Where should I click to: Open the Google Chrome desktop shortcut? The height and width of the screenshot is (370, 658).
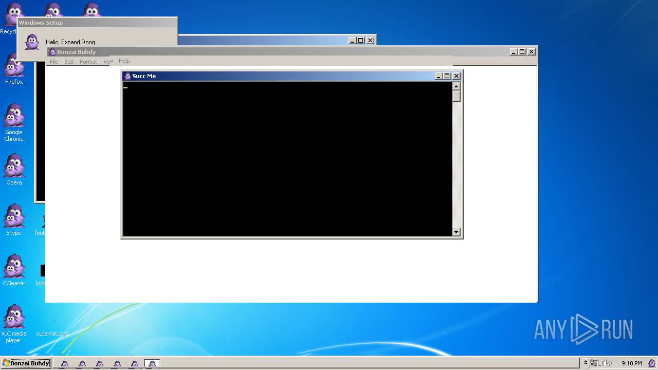[14, 122]
